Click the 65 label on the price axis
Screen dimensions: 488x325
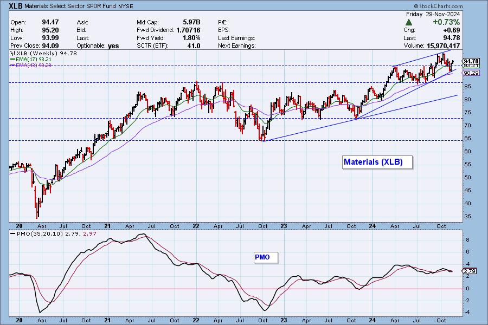[x=467, y=139]
